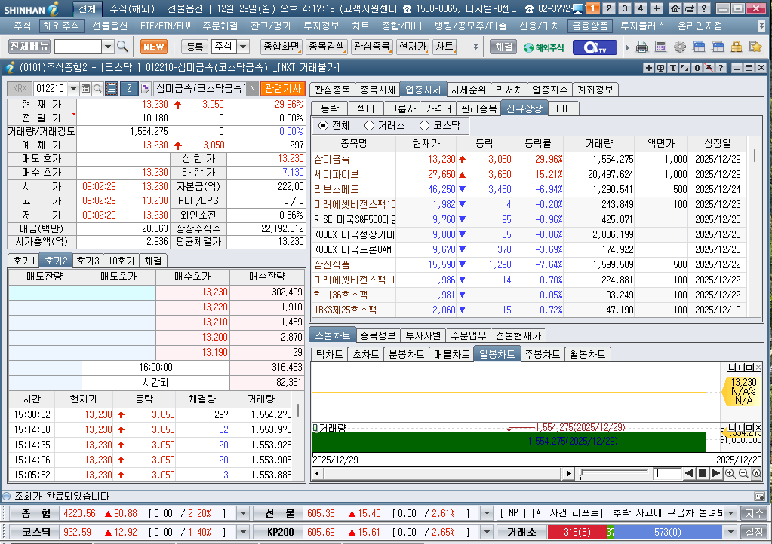
Task: Click the T font icon in subwindow bar
Action: click(x=672, y=69)
